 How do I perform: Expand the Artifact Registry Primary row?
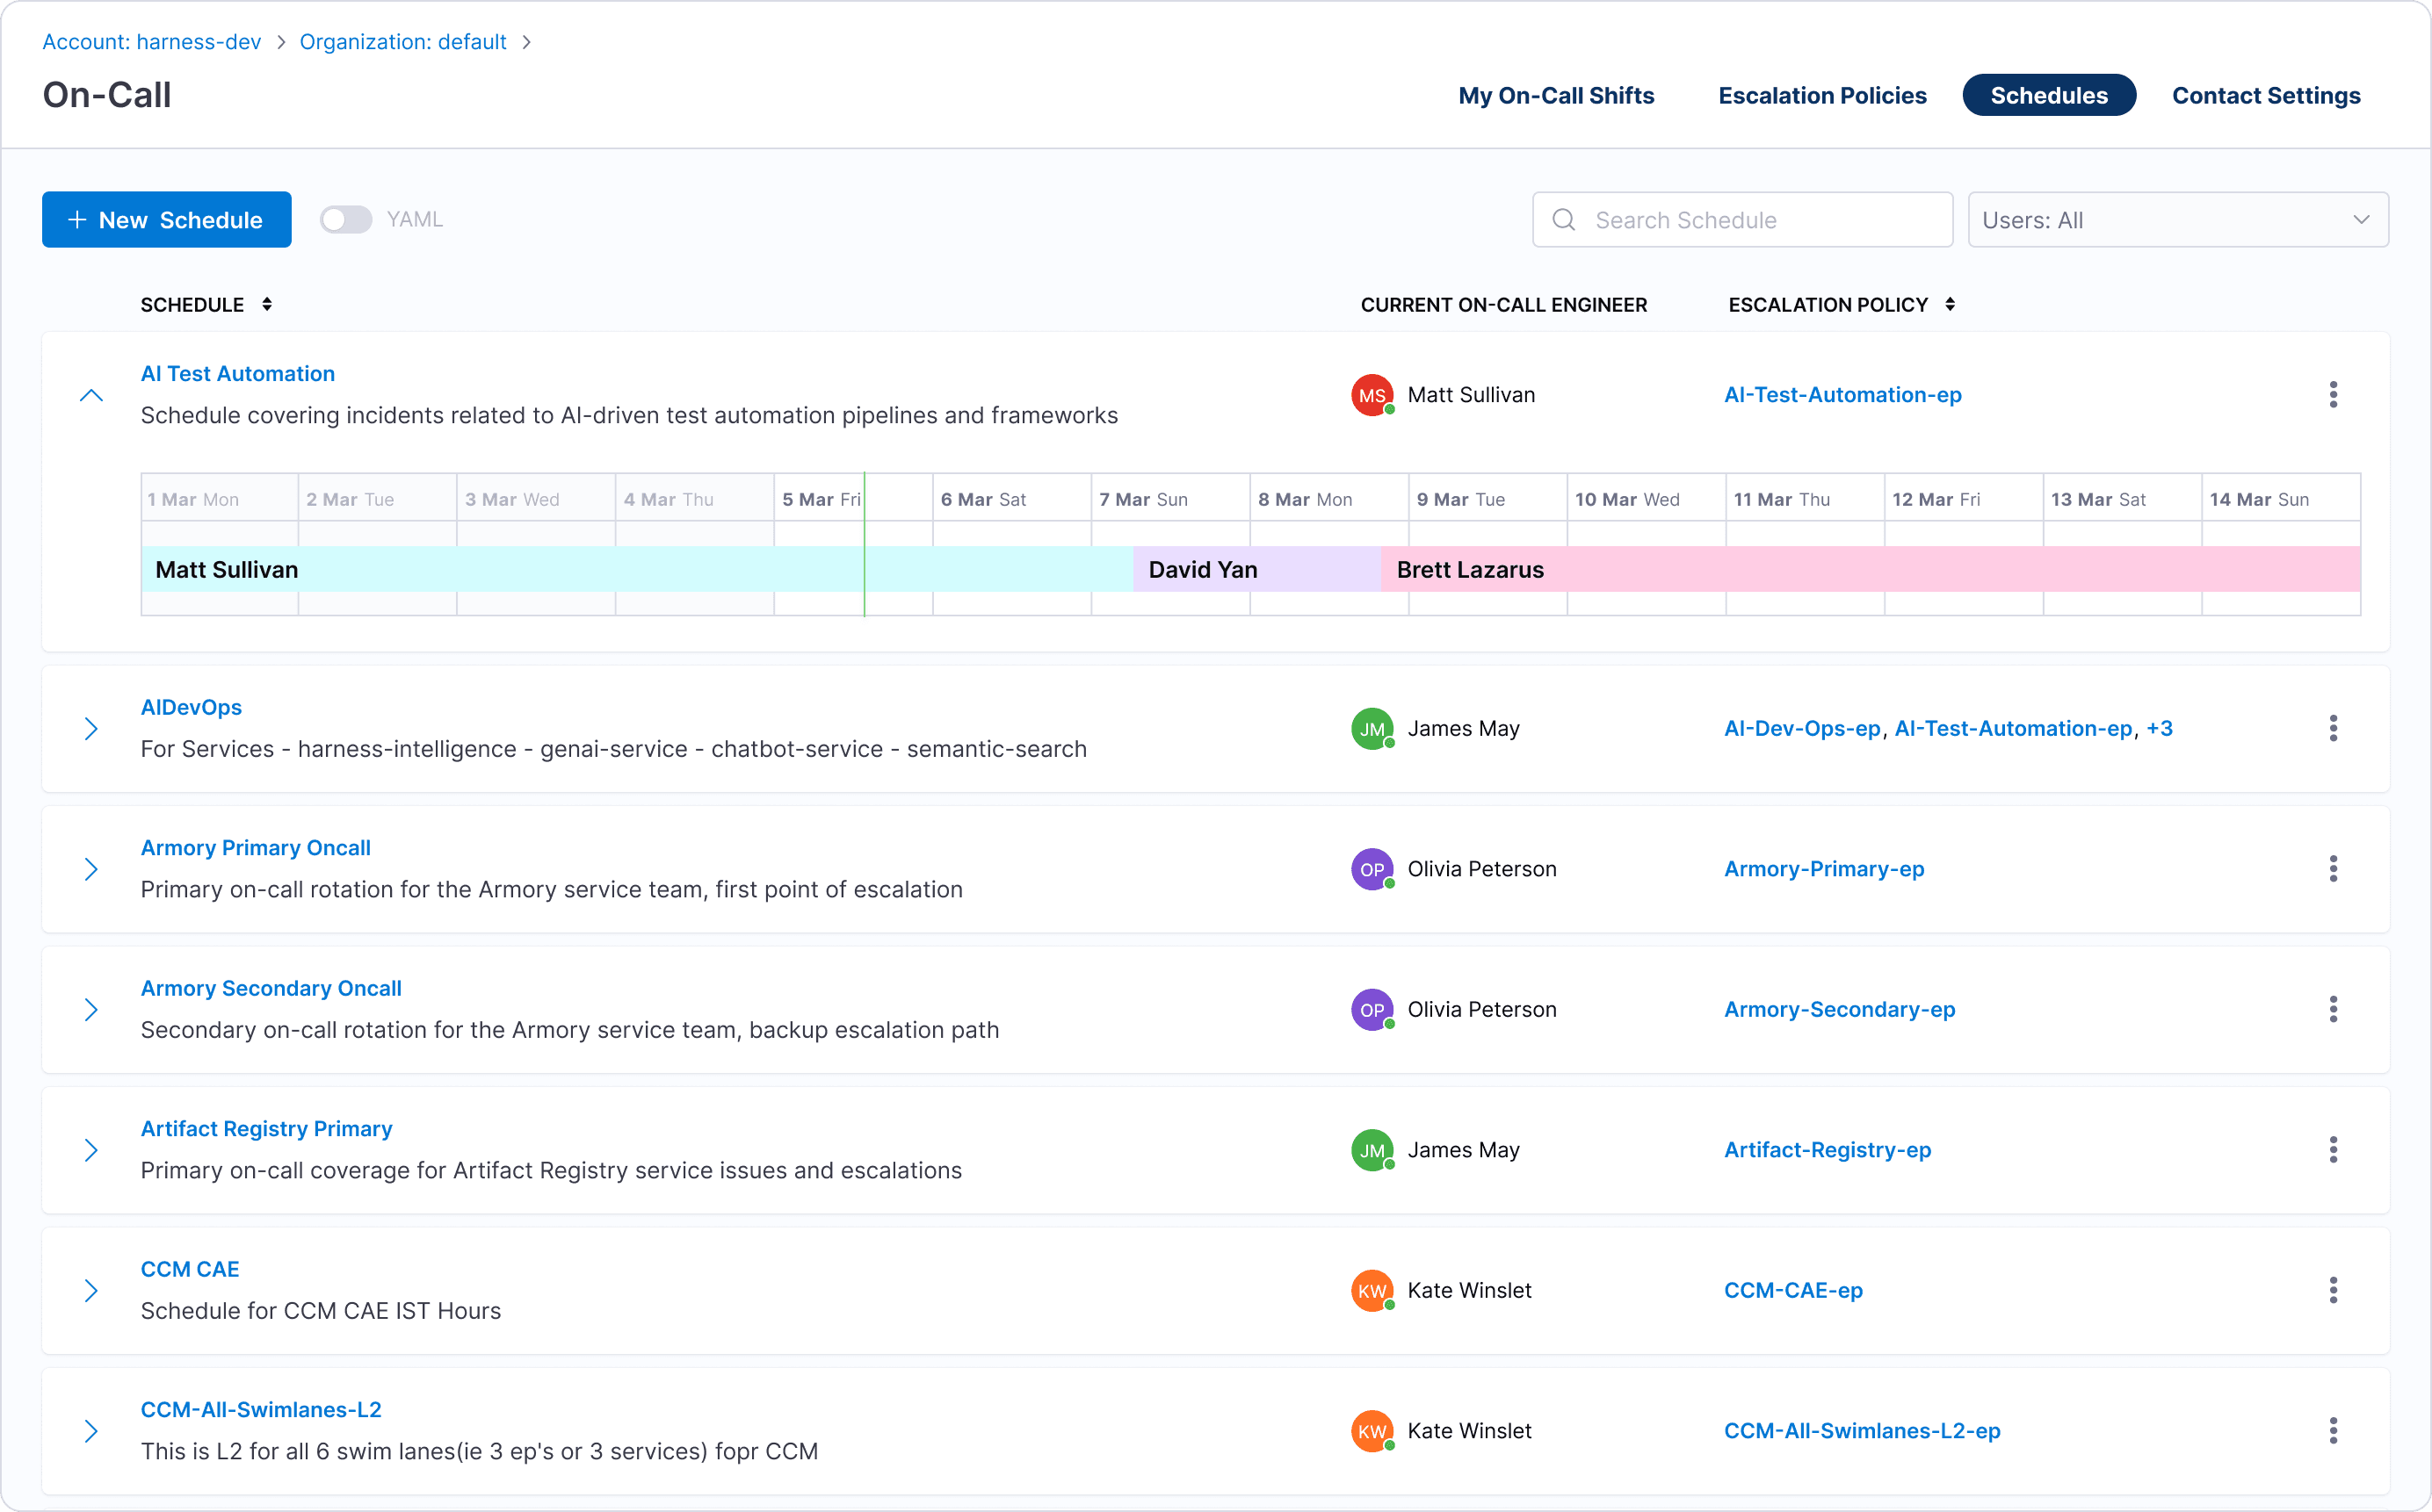pos(91,1150)
